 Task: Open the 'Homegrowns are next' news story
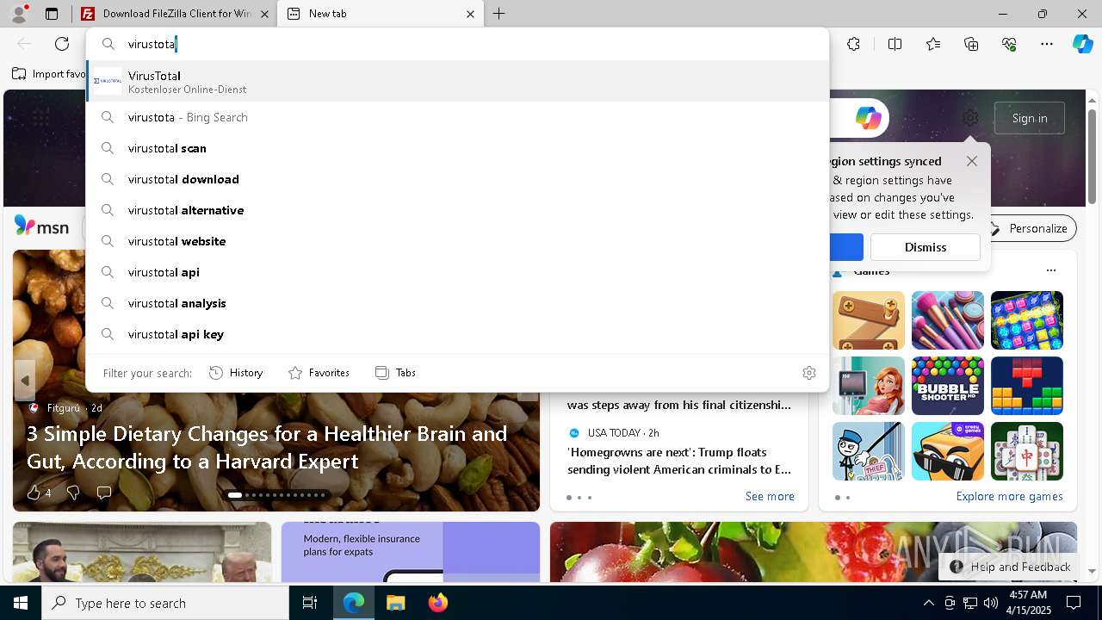point(679,461)
